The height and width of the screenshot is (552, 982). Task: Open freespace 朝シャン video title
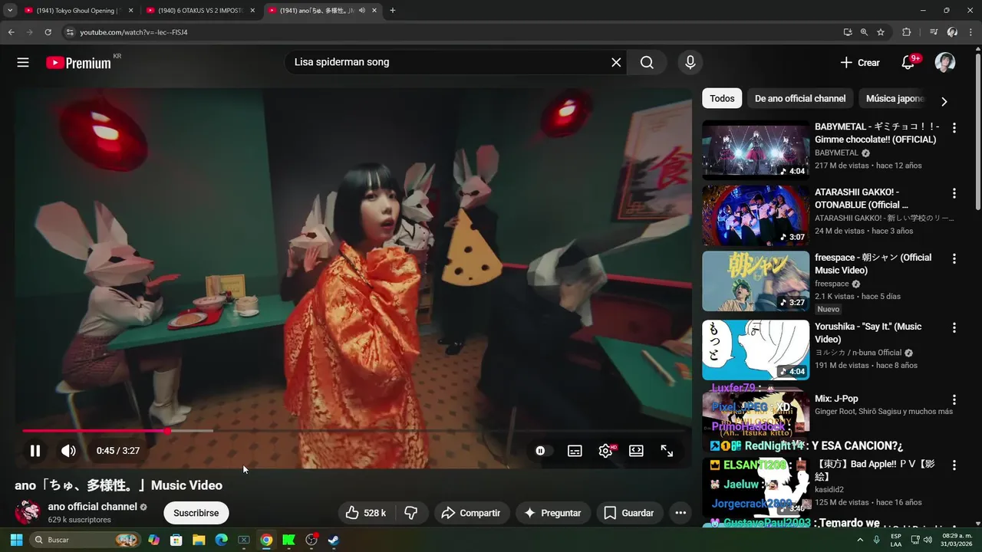(873, 264)
